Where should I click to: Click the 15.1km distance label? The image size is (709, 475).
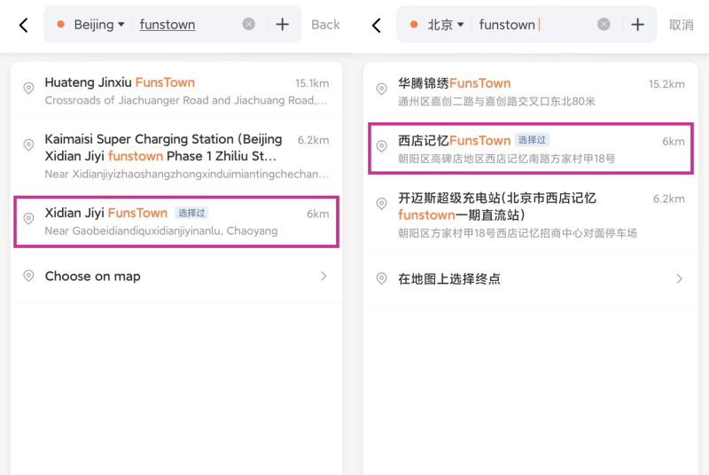(312, 83)
